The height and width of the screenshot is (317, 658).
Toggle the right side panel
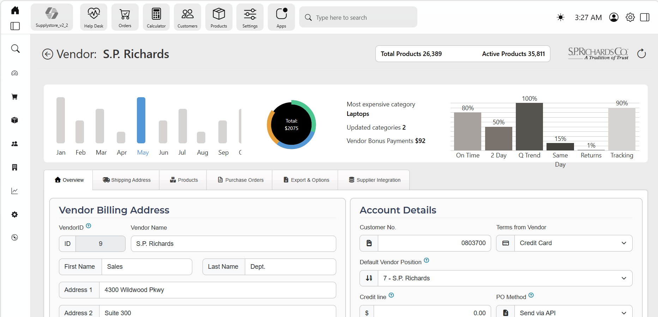[x=645, y=17]
